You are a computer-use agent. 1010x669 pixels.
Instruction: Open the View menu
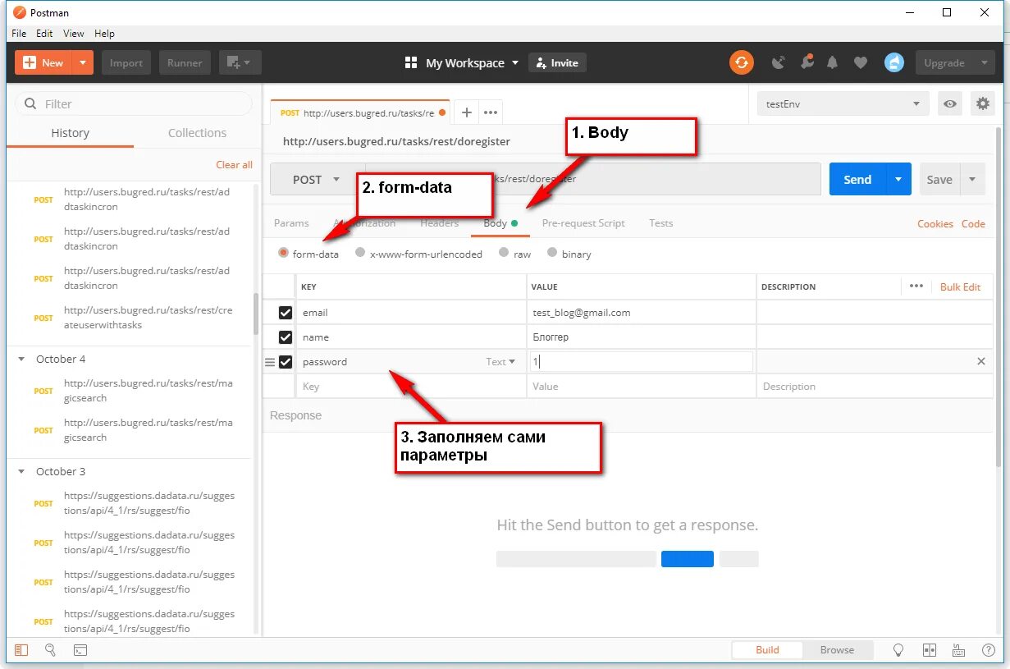click(x=74, y=34)
